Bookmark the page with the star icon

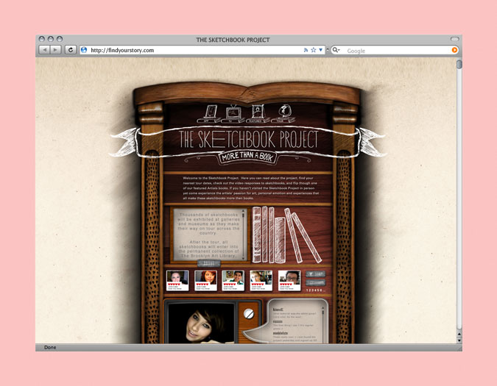pyautogui.click(x=314, y=50)
